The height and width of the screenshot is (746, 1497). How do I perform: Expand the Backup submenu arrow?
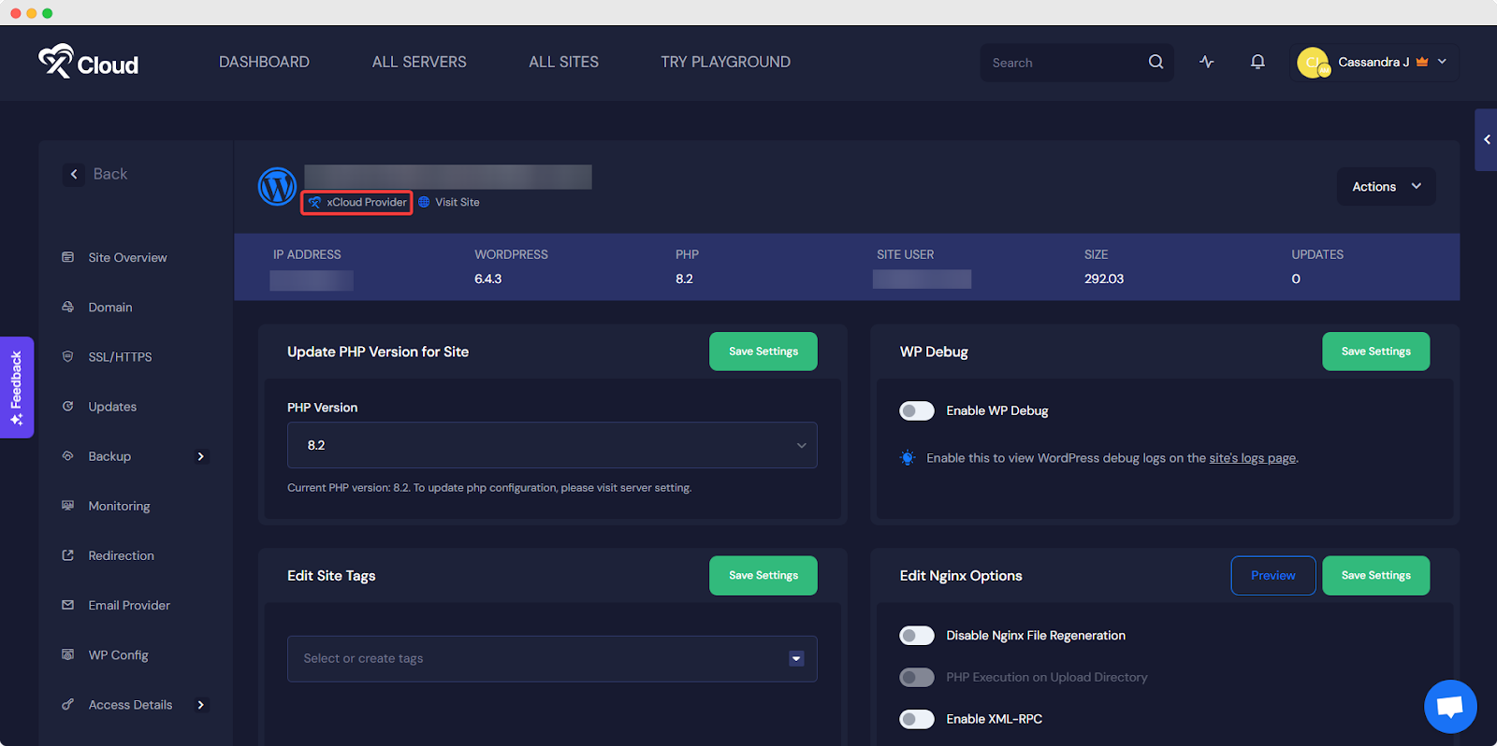tap(200, 456)
